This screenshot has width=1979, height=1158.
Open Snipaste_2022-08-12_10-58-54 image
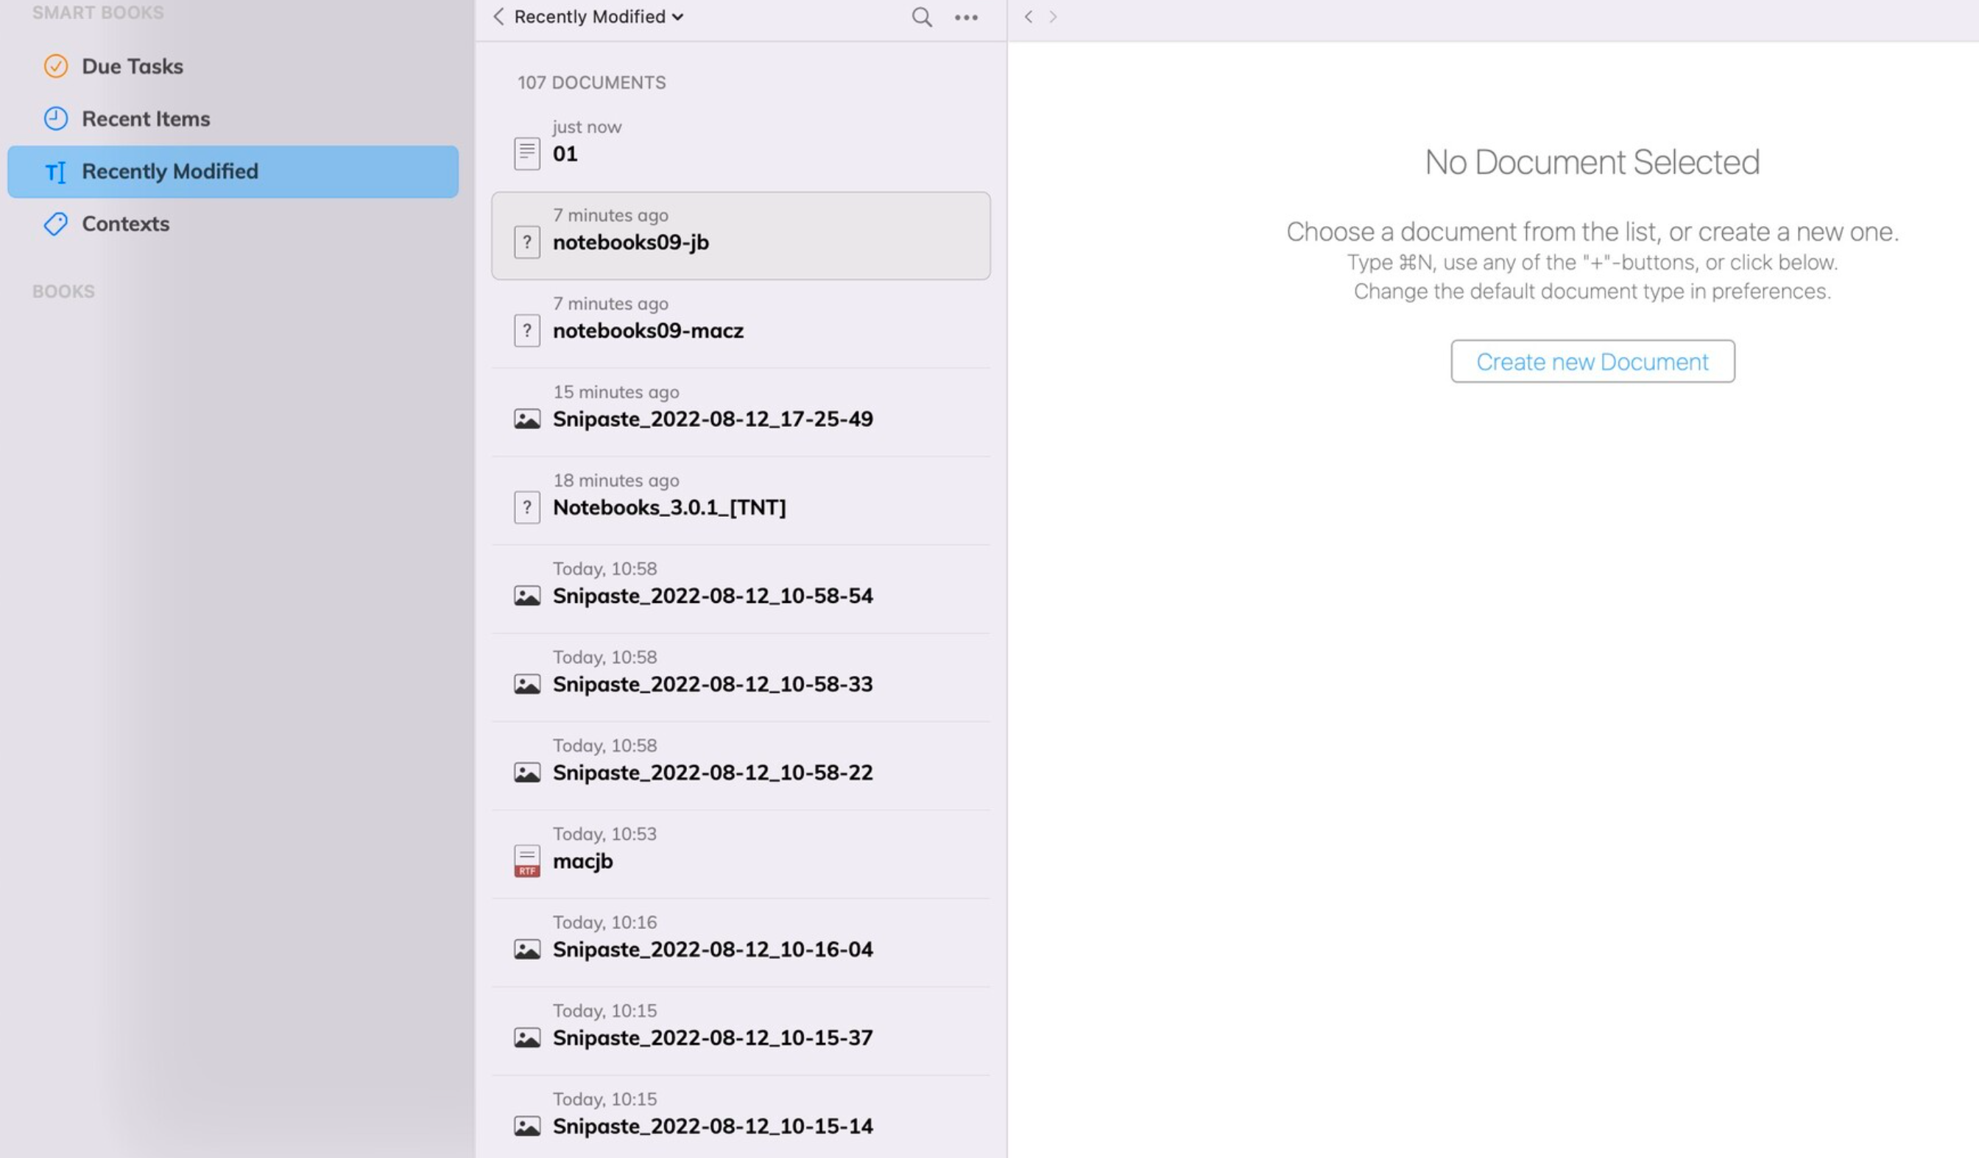click(x=741, y=590)
